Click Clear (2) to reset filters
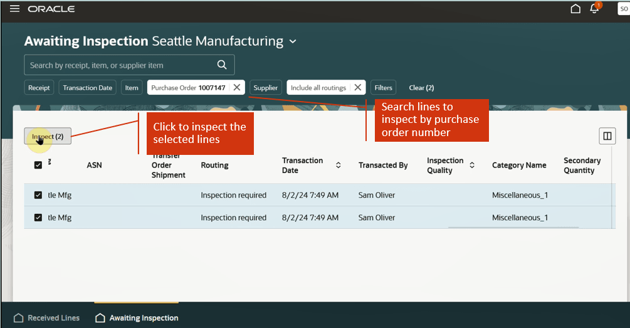Image resolution: width=630 pixels, height=328 pixels. tap(421, 88)
